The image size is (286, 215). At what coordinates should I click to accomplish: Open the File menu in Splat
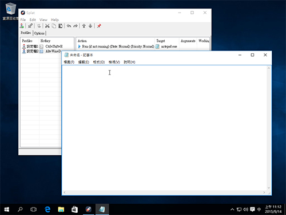tap(23, 19)
